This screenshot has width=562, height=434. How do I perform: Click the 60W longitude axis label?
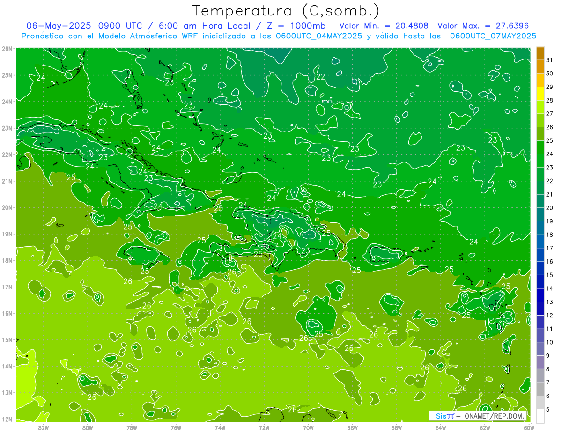pyautogui.click(x=529, y=428)
